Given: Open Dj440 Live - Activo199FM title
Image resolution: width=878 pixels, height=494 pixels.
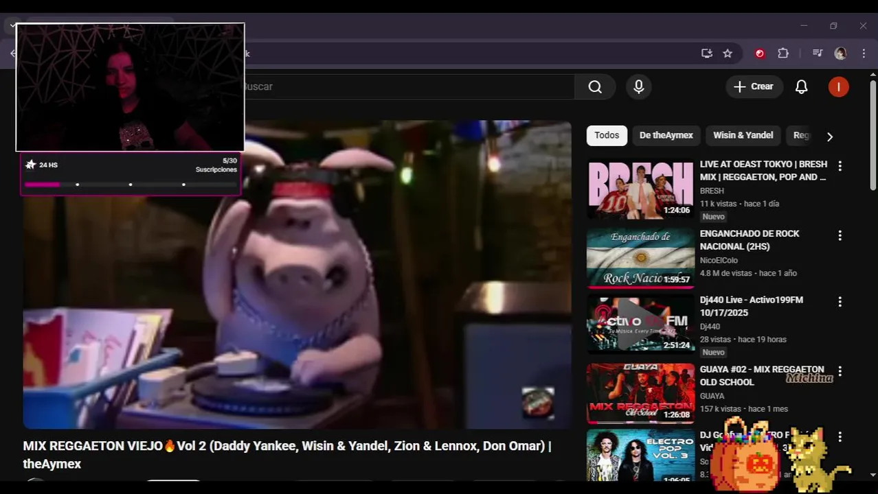Looking at the screenshot, I should pos(752,306).
